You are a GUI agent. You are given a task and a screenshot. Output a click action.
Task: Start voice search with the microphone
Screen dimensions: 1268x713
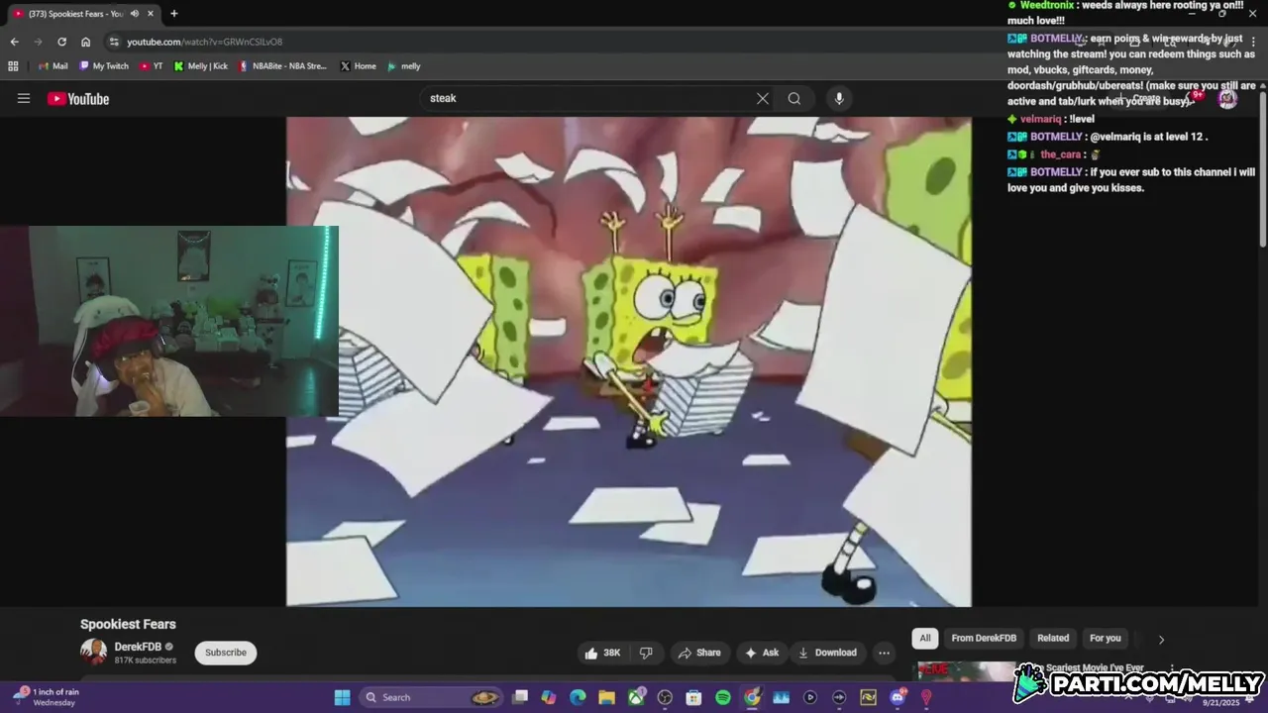click(839, 98)
